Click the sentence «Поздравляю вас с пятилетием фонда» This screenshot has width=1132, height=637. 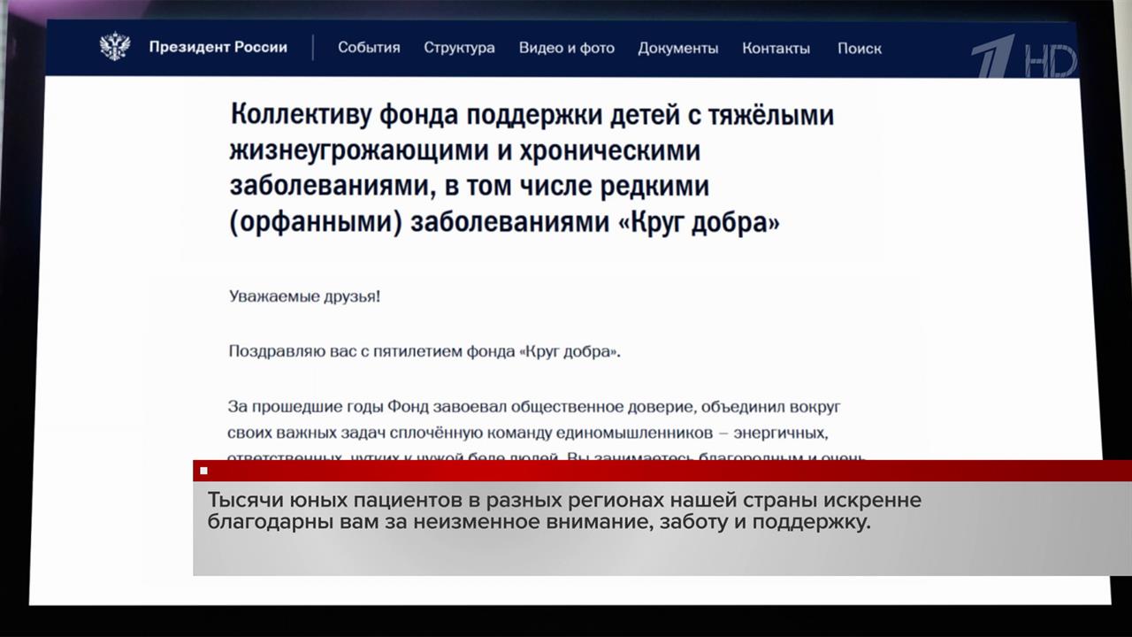pos(424,351)
